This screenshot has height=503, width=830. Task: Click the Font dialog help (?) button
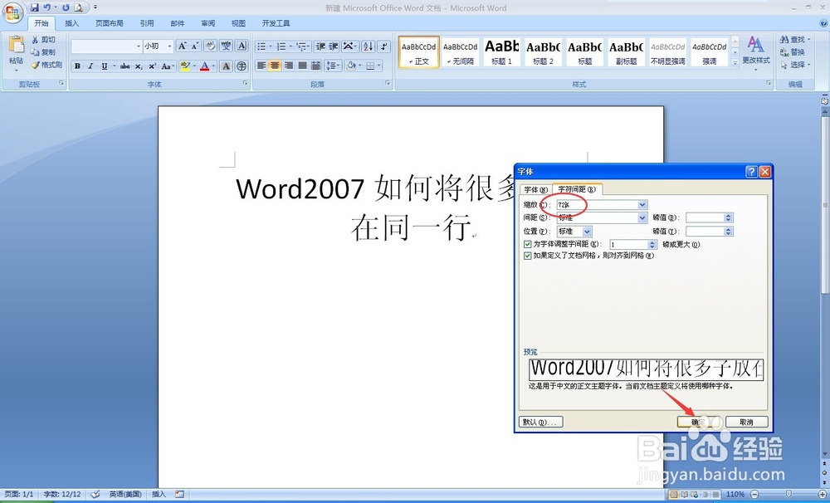tap(751, 172)
